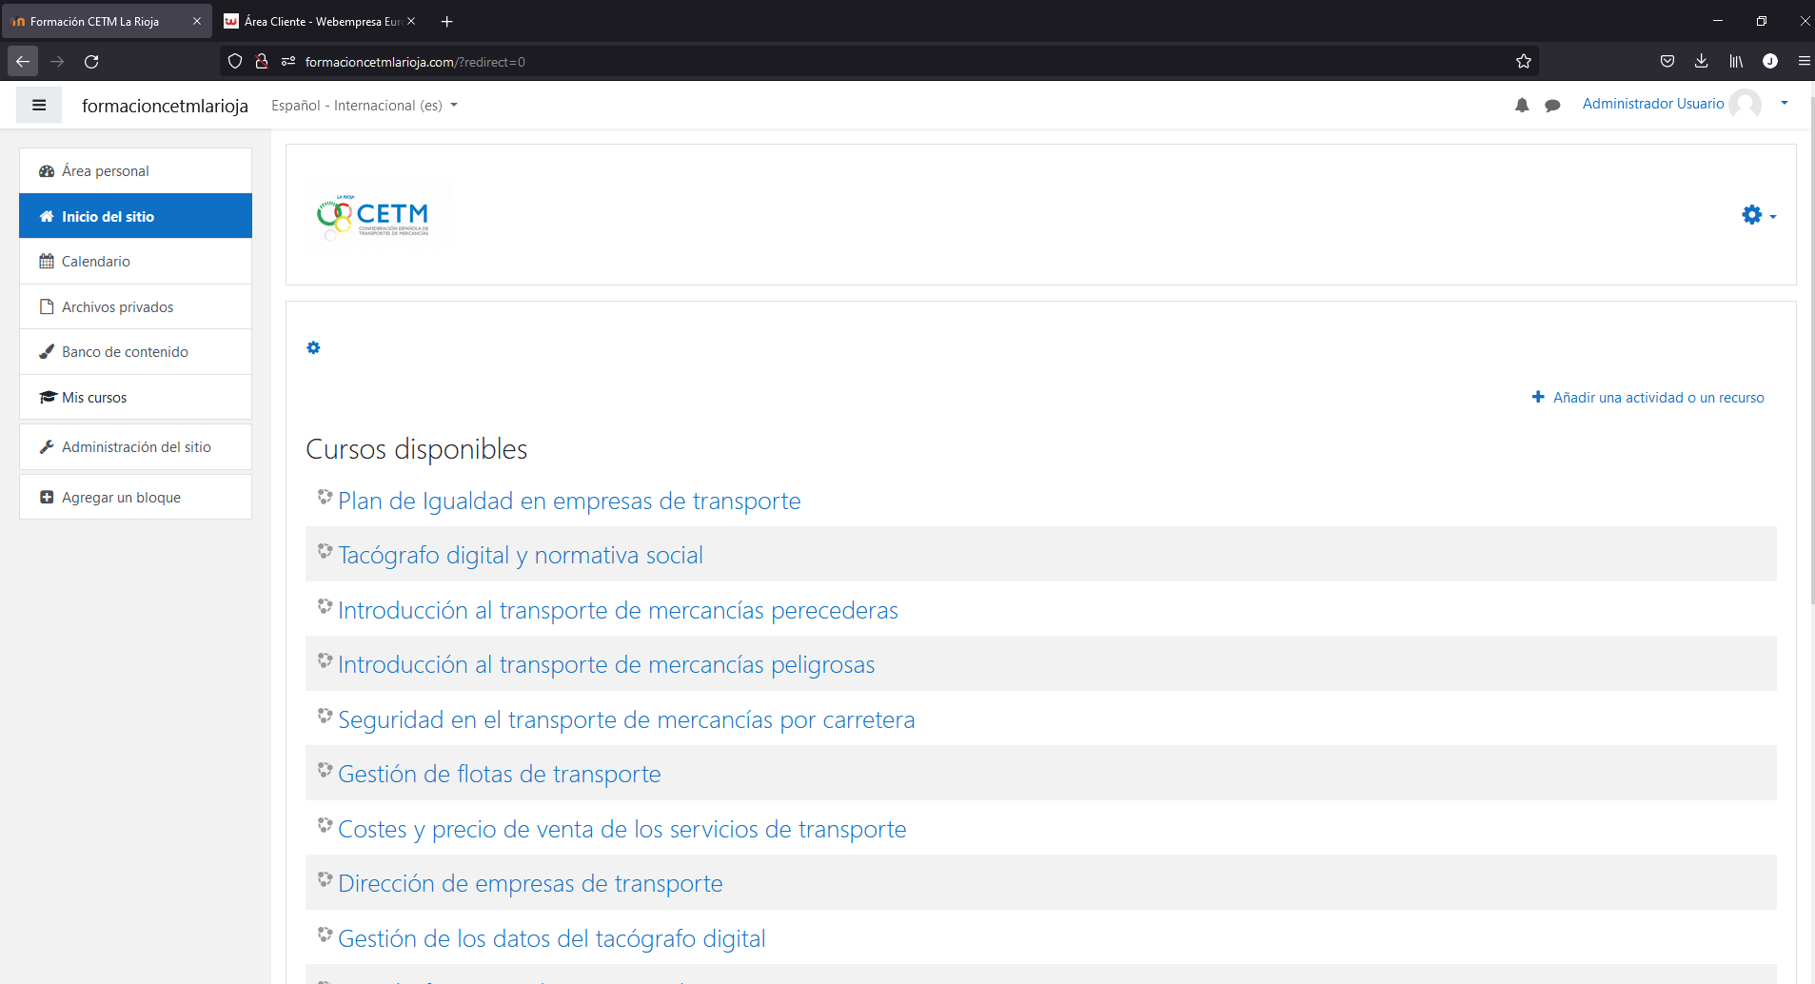The height and width of the screenshot is (984, 1815).
Task: Click the vertical page scrollbar
Action: (x=1811, y=352)
